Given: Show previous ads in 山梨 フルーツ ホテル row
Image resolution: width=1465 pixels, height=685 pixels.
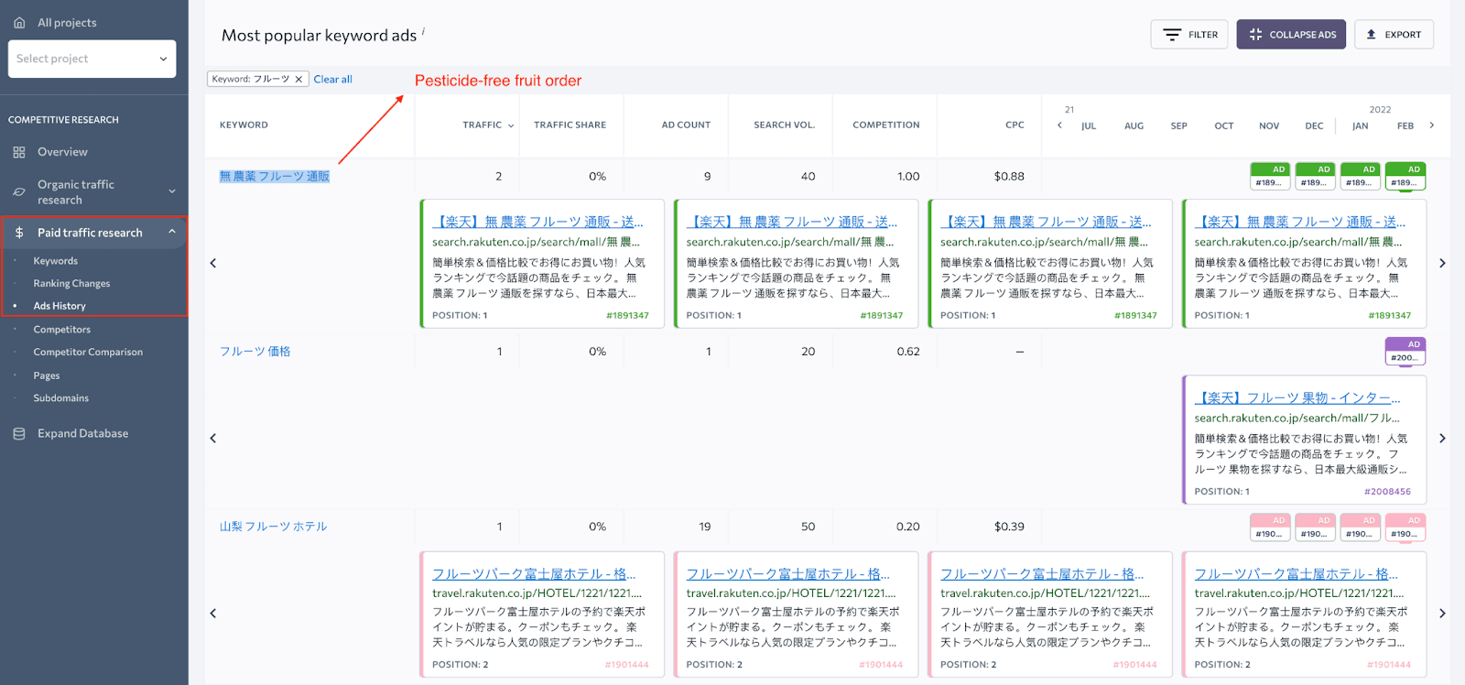Looking at the screenshot, I should point(213,613).
